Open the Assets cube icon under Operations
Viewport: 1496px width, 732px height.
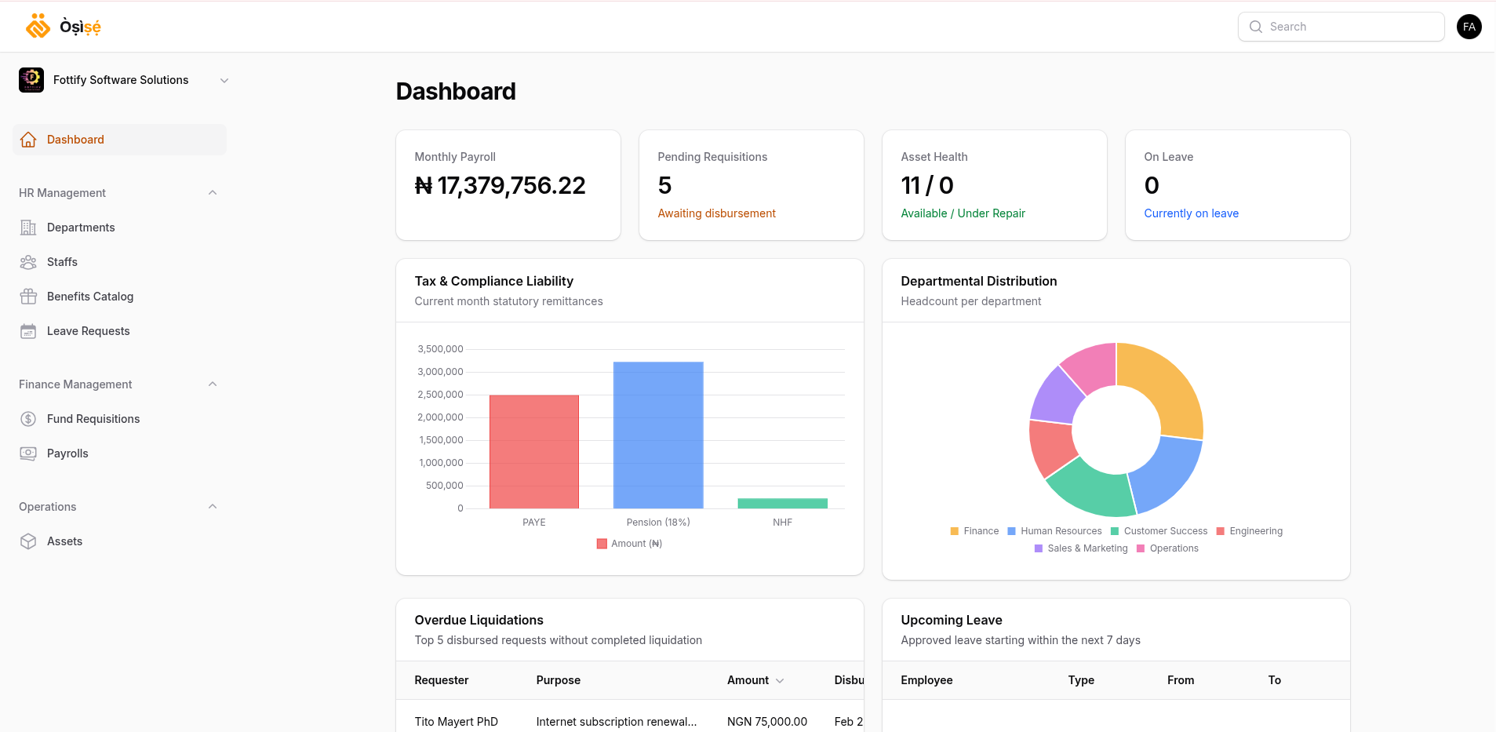point(28,541)
